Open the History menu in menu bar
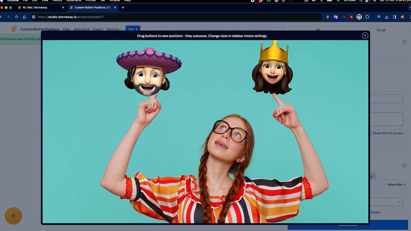Screen dimensions: 411x231 pos(57,1)
